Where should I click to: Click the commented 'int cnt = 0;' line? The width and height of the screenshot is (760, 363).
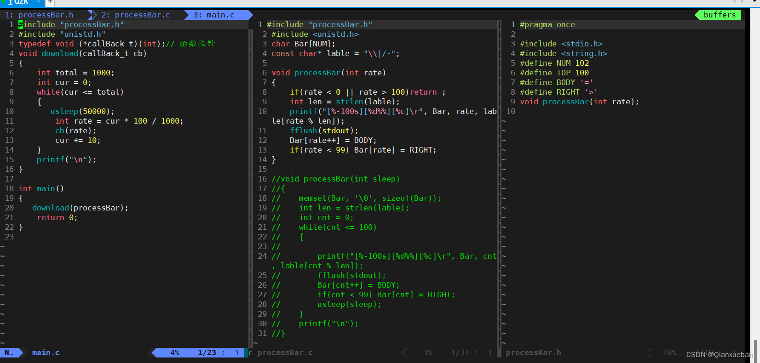click(x=327, y=217)
